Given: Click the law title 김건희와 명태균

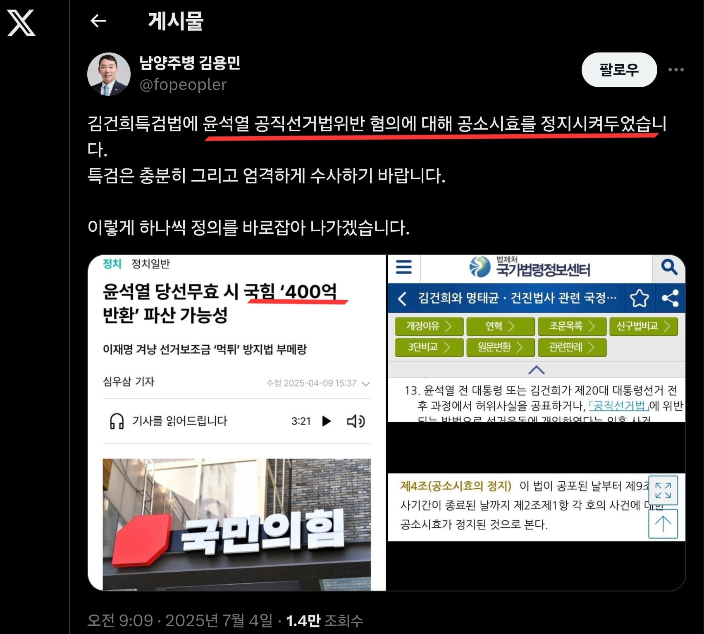Looking at the screenshot, I should pos(517,298).
